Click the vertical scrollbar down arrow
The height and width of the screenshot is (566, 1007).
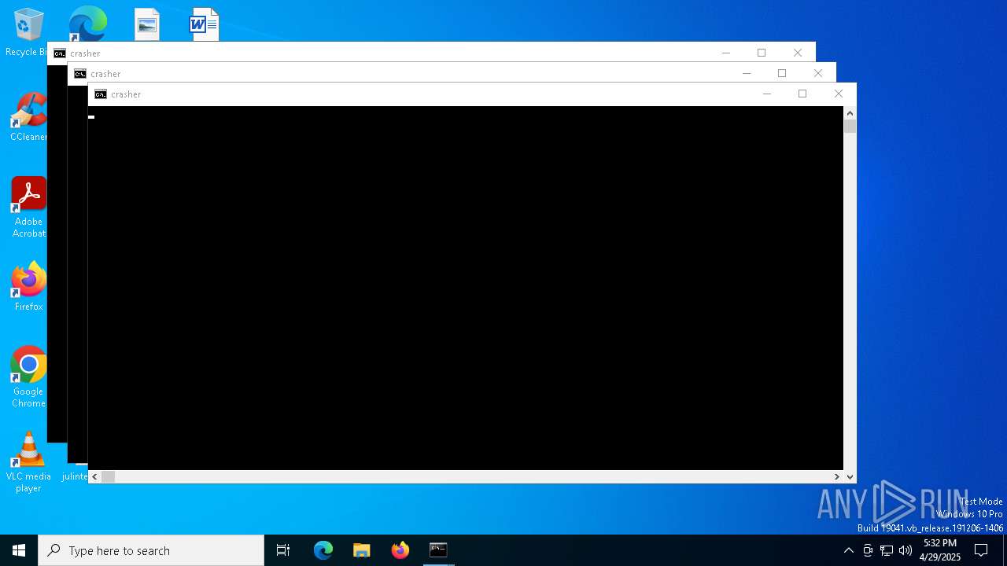pos(850,476)
